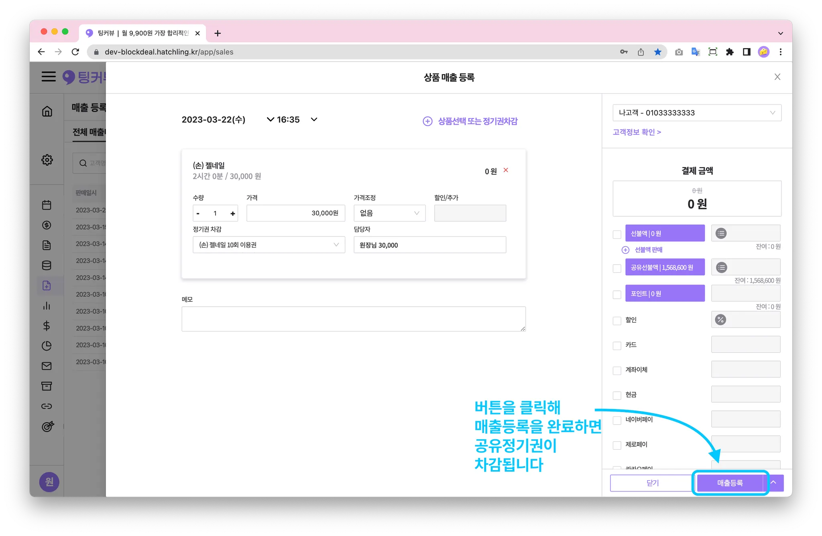The image size is (822, 536).
Task: Click red X to remove 젤네일 item
Action: [x=506, y=170]
